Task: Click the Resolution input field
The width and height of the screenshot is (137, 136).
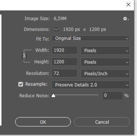Action: (65, 73)
